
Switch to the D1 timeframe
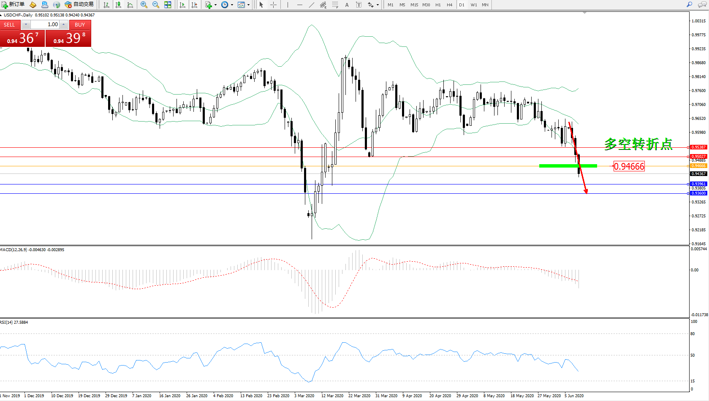[462, 5]
